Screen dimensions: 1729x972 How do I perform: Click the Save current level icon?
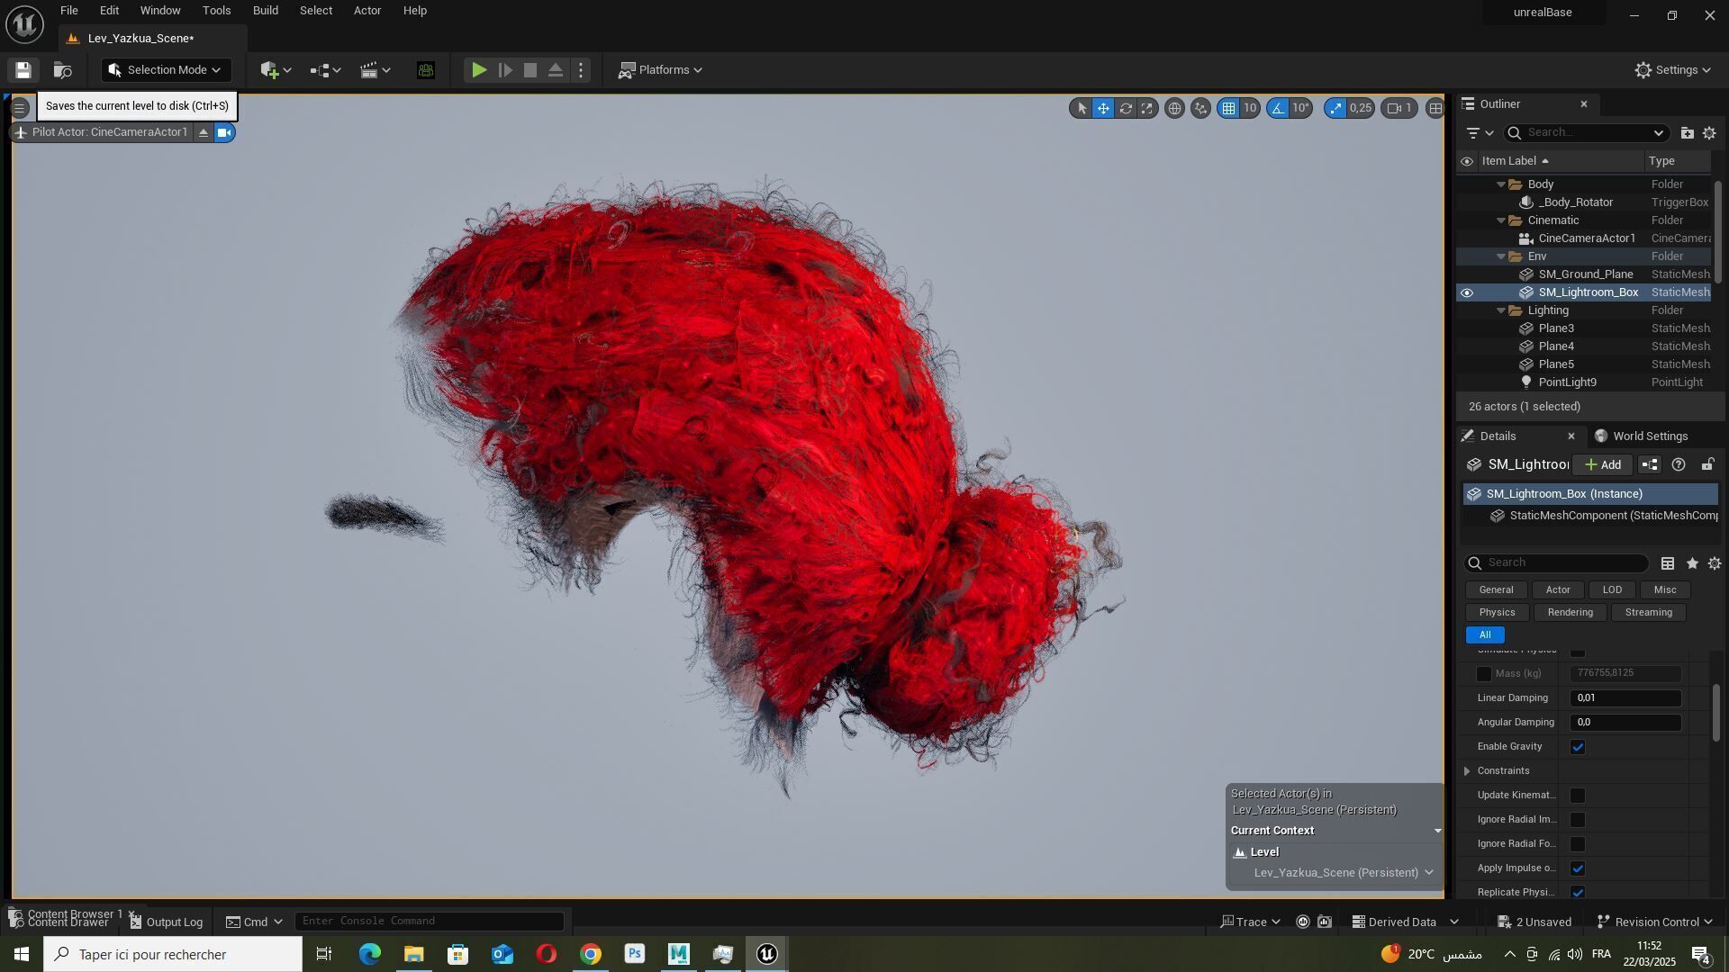[x=23, y=70]
